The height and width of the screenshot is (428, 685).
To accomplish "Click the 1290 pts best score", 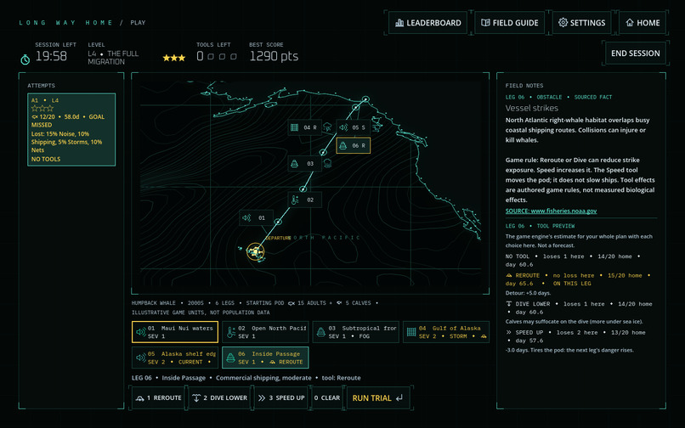I will click(x=274, y=56).
